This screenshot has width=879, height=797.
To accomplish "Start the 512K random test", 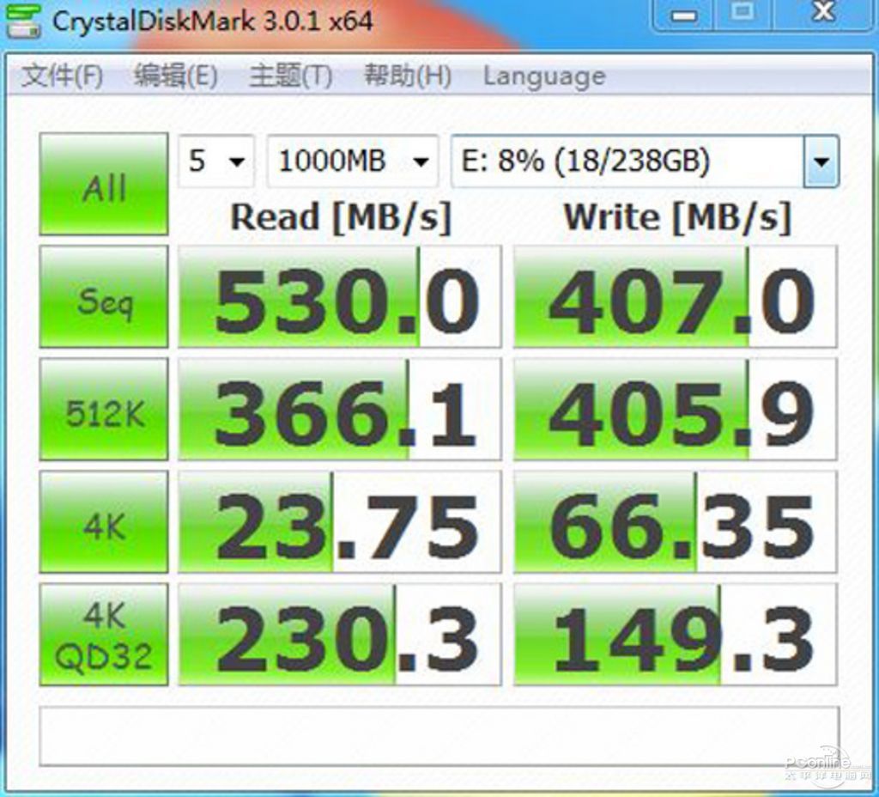I will coord(104,410).
